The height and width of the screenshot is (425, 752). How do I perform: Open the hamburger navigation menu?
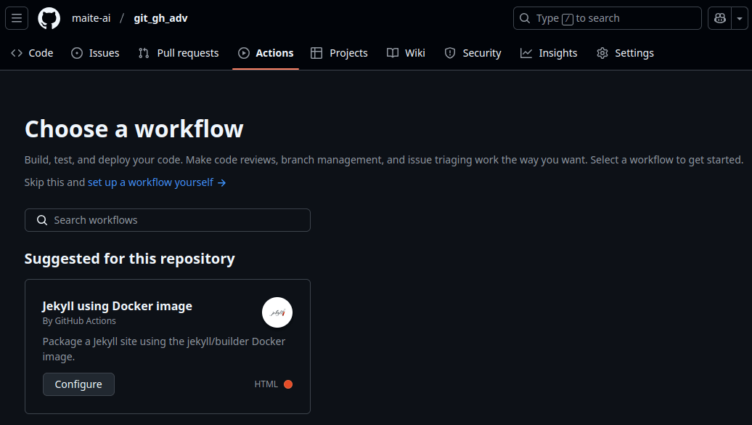pos(17,18)
